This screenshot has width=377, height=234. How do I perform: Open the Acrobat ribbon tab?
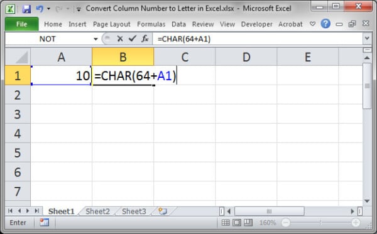(x=290, y=24)
